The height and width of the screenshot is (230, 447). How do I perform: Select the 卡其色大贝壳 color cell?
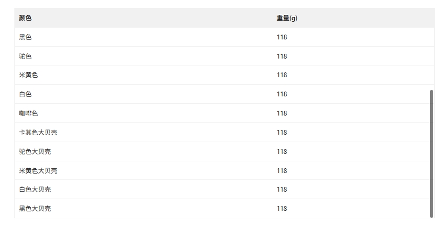(38, 133)
